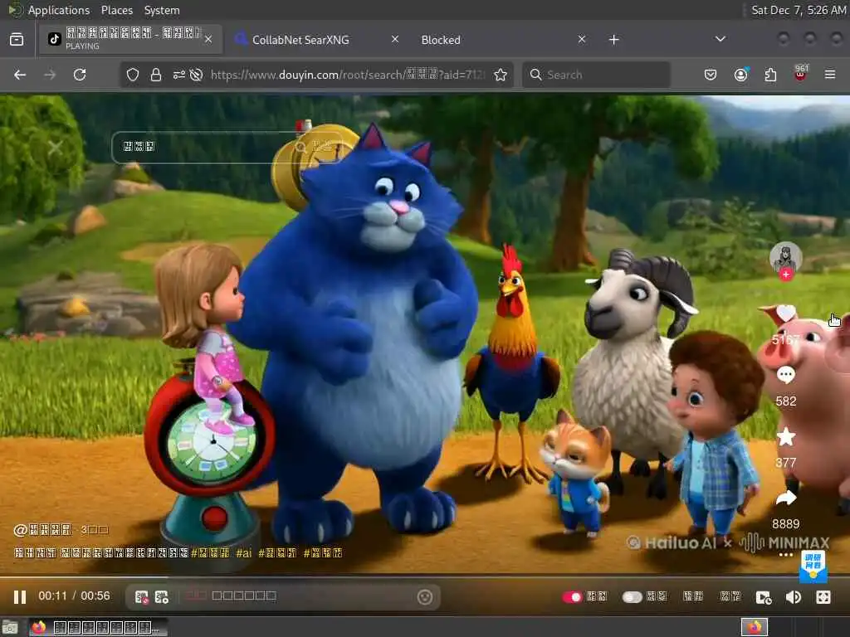
Task: Reload the Douyin page
Action: click(80, 75)
